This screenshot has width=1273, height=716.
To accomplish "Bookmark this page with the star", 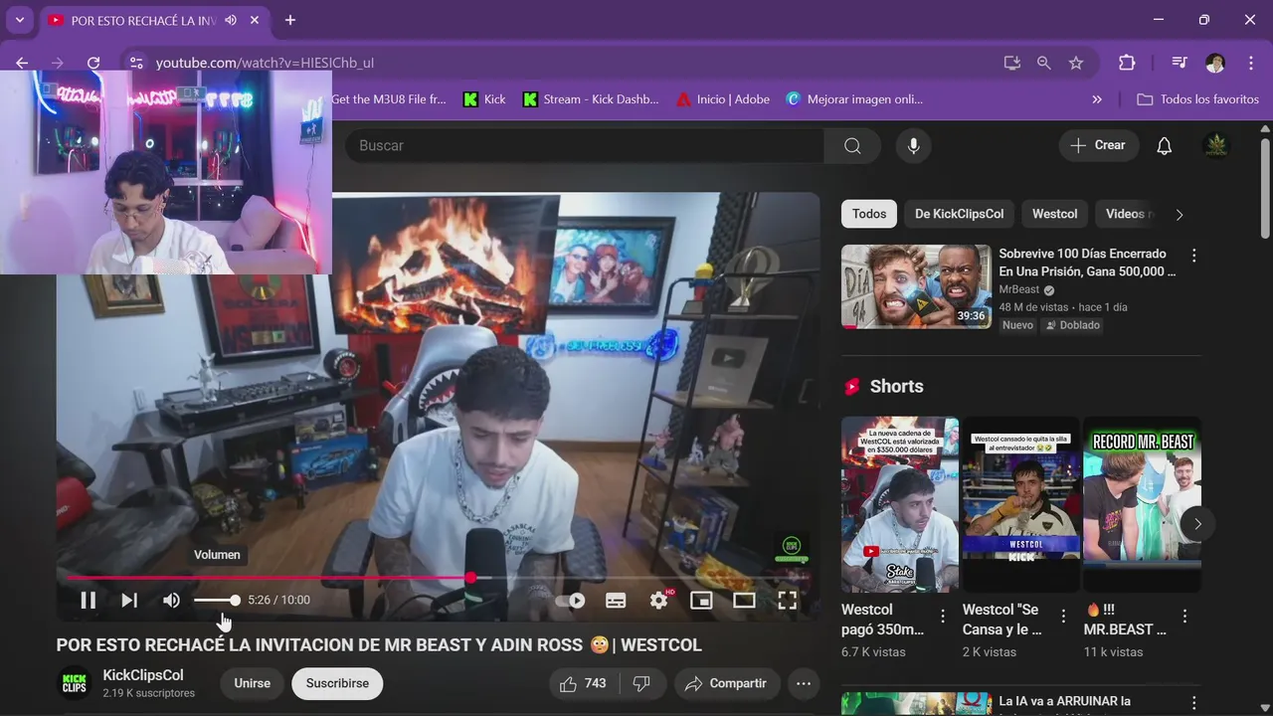I will tap(1076, 63).
